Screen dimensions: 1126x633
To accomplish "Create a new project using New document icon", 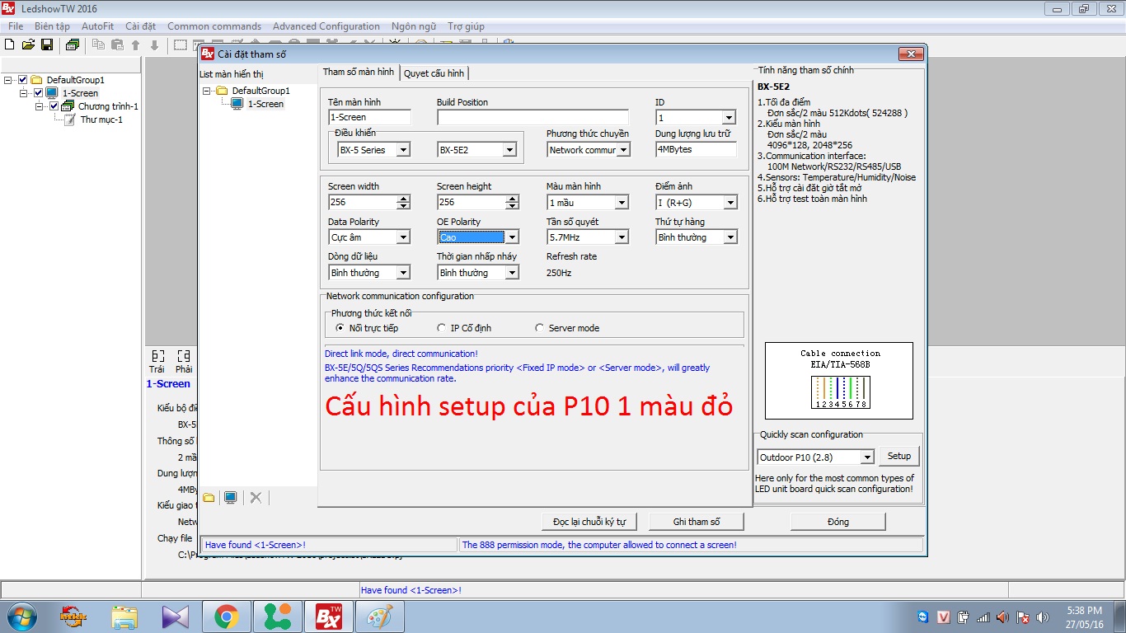I will [10, 45].
